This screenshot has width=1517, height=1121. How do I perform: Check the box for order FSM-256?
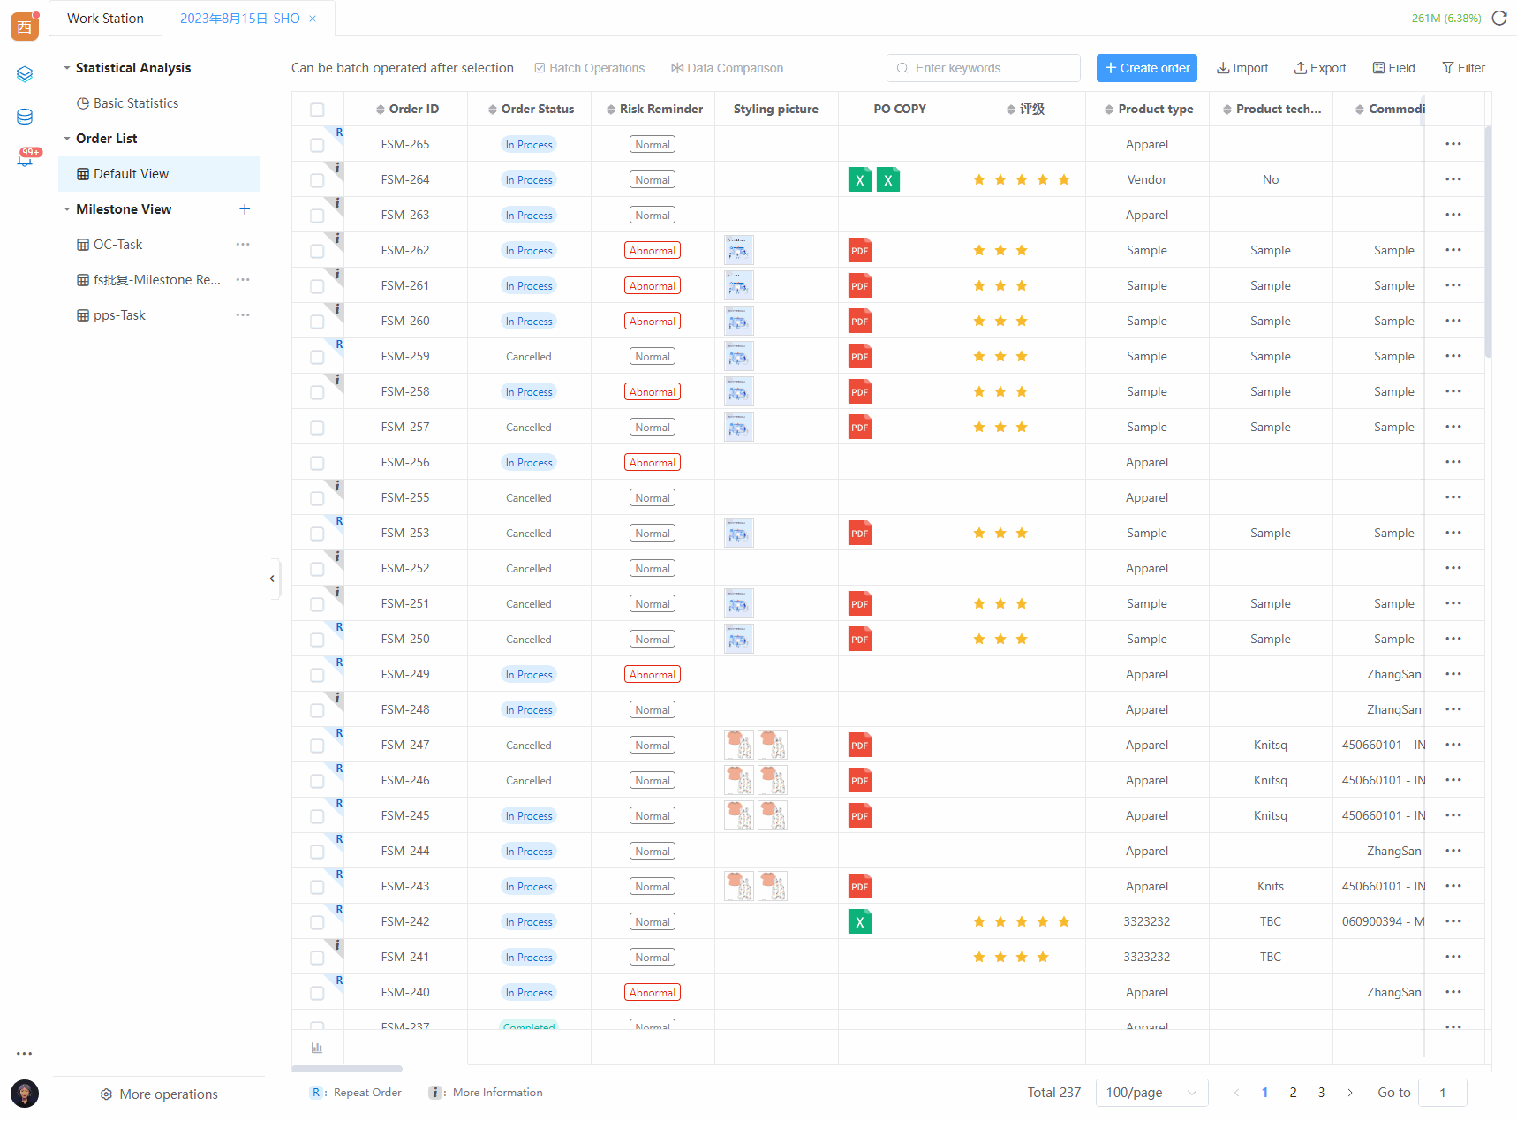pyautogui.click(x=317, y=463)
